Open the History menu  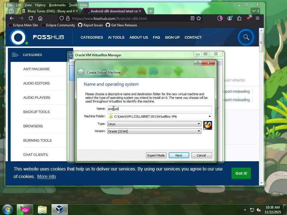pos(40,5)
